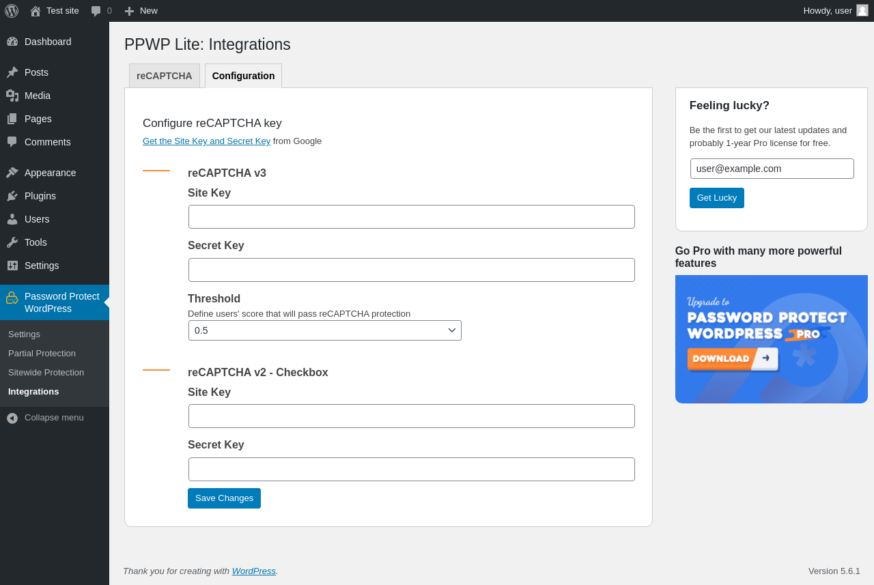Focus the reCAPTCHA v3 Site Key field
874x585 pixels.
412,217
